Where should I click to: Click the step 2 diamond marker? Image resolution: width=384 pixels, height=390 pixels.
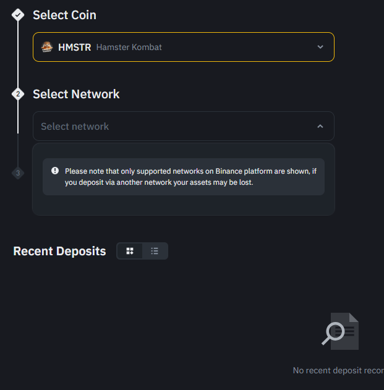tap(18, 94)
